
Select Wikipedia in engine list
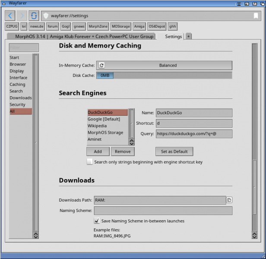pyautogui.click(x=108, y=126)
